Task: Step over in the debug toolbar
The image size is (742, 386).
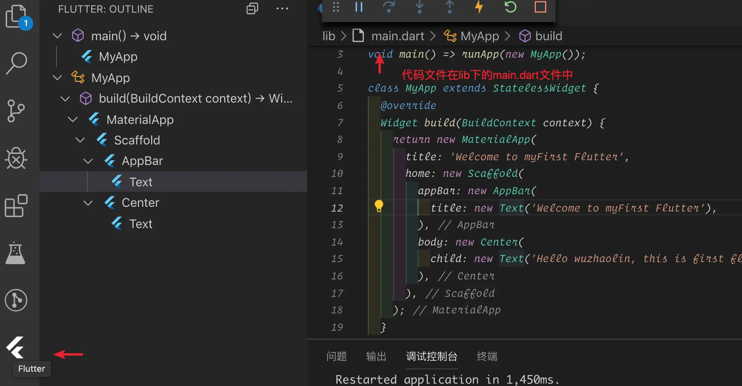Action: click(x=389, y=7)
